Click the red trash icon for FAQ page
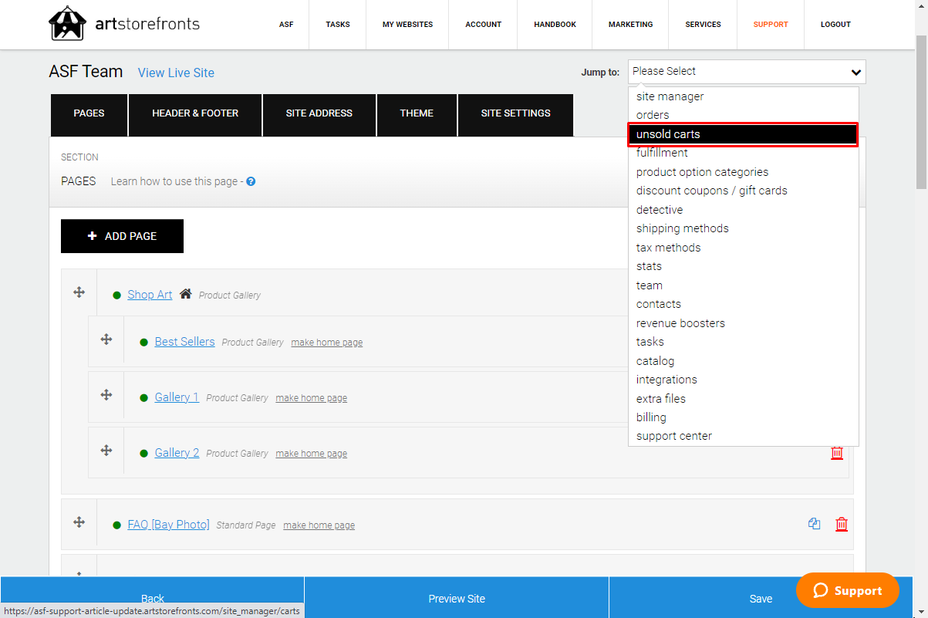The height and width of the screenshot is (618, 928). [842, 524]
